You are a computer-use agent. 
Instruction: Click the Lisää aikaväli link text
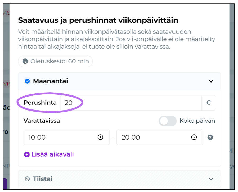[x=52, y=154]
